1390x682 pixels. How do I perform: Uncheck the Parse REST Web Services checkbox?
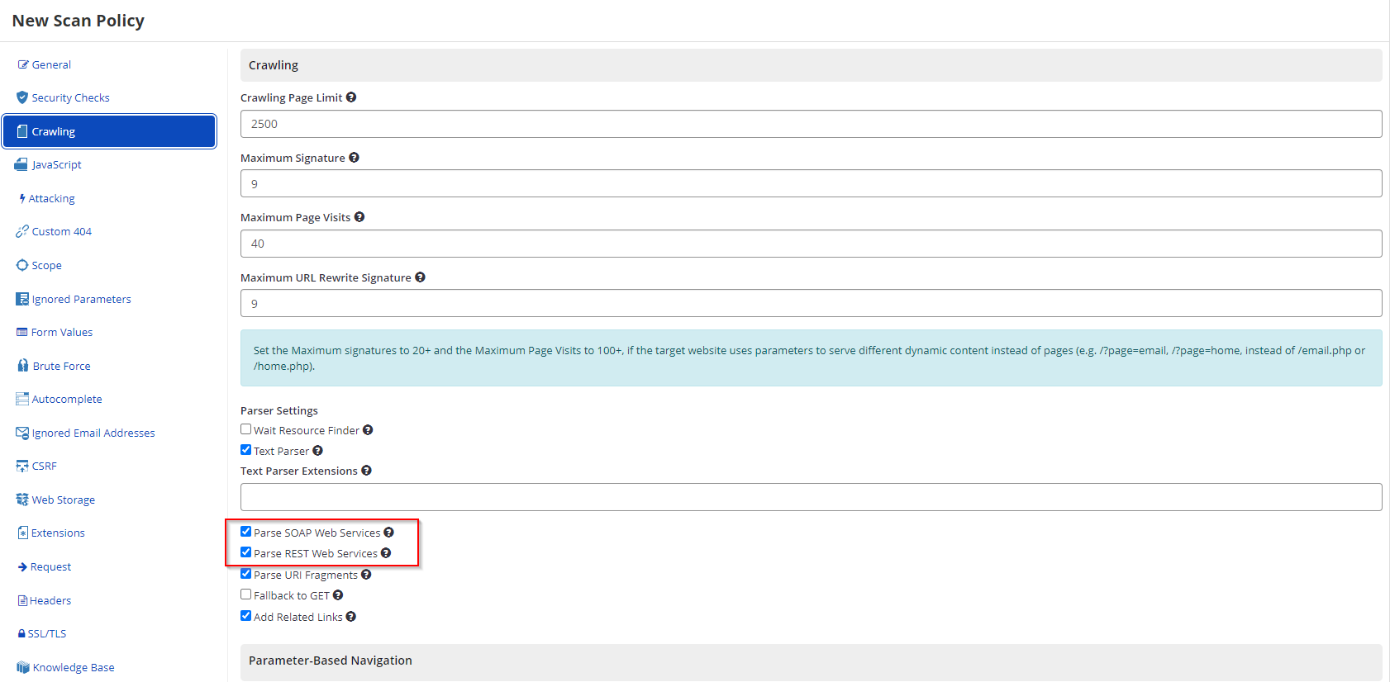pos(246,552)
